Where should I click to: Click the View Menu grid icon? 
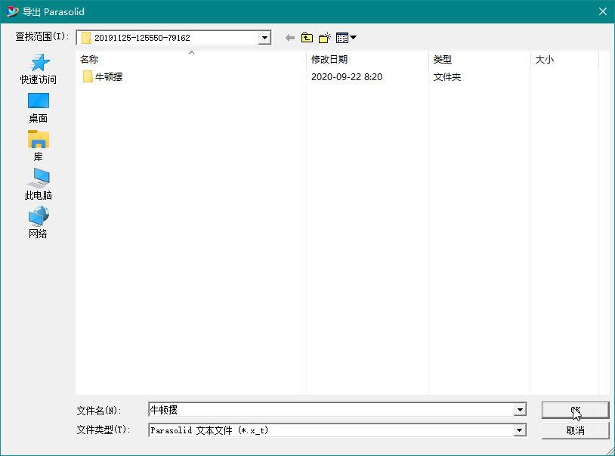coord(342,37)
